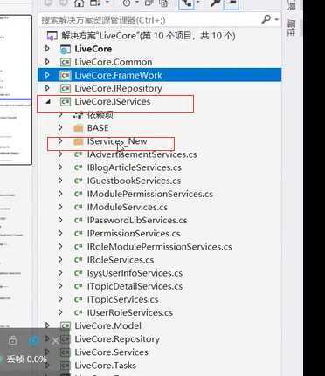Screen dimensions: 325x376
Task: Expand the BASE folder
Action: point(60,127)
